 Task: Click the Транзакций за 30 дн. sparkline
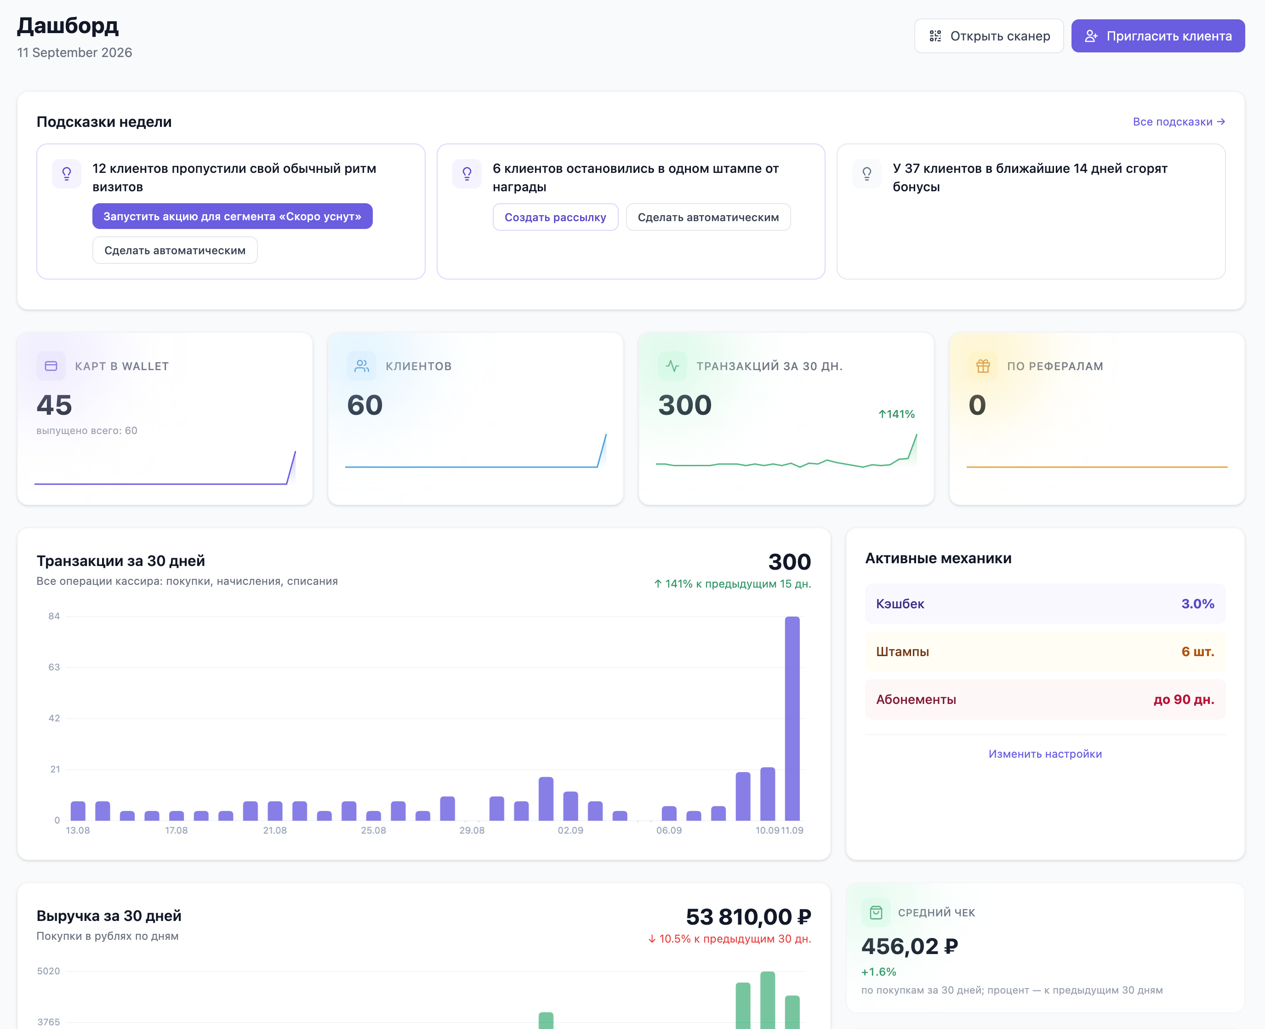[x=786, y=451]
